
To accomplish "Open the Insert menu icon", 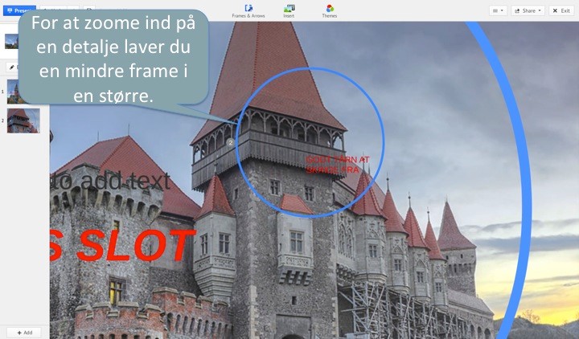I will tap(289, 11).
